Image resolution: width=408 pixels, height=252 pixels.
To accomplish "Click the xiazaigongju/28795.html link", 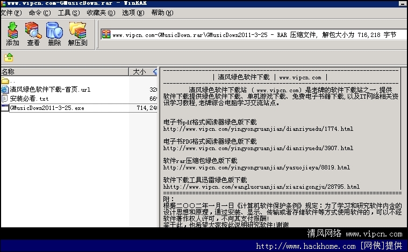I will click(x=261, y=187).
